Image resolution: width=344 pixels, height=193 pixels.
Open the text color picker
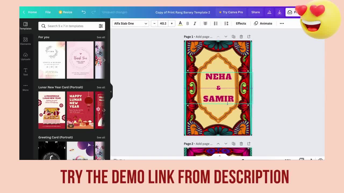(x=180, y=23)
